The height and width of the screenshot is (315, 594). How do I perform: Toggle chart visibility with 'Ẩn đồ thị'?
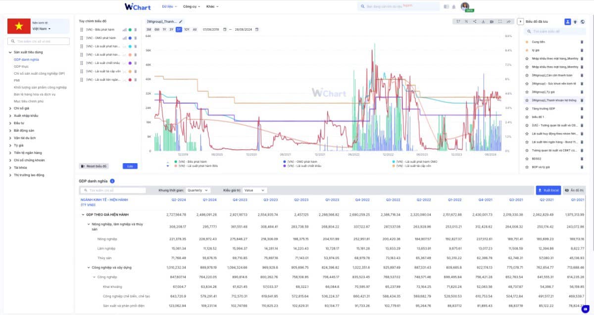click(x=574, y=190)
